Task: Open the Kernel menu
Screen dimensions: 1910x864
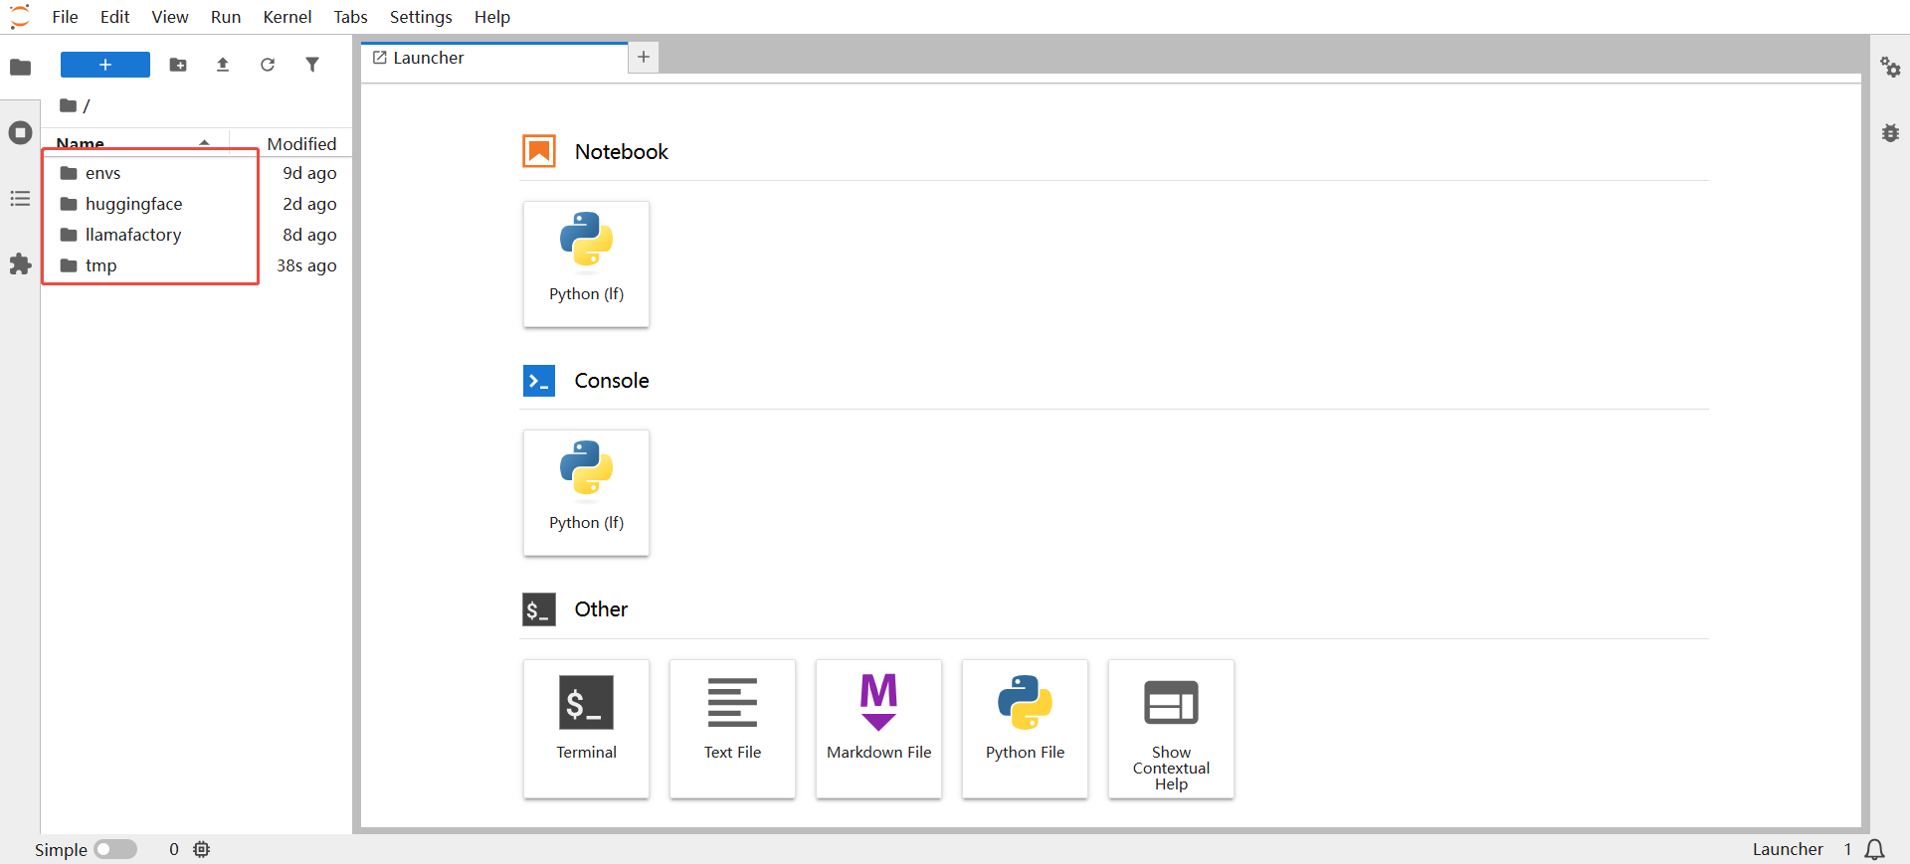Action: click(286, 17)
